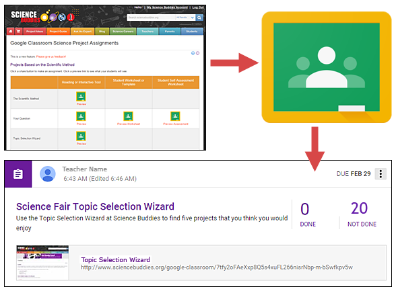Open the All Results search dropdown
The image size is (396, 293).
(x=185, y=17)
